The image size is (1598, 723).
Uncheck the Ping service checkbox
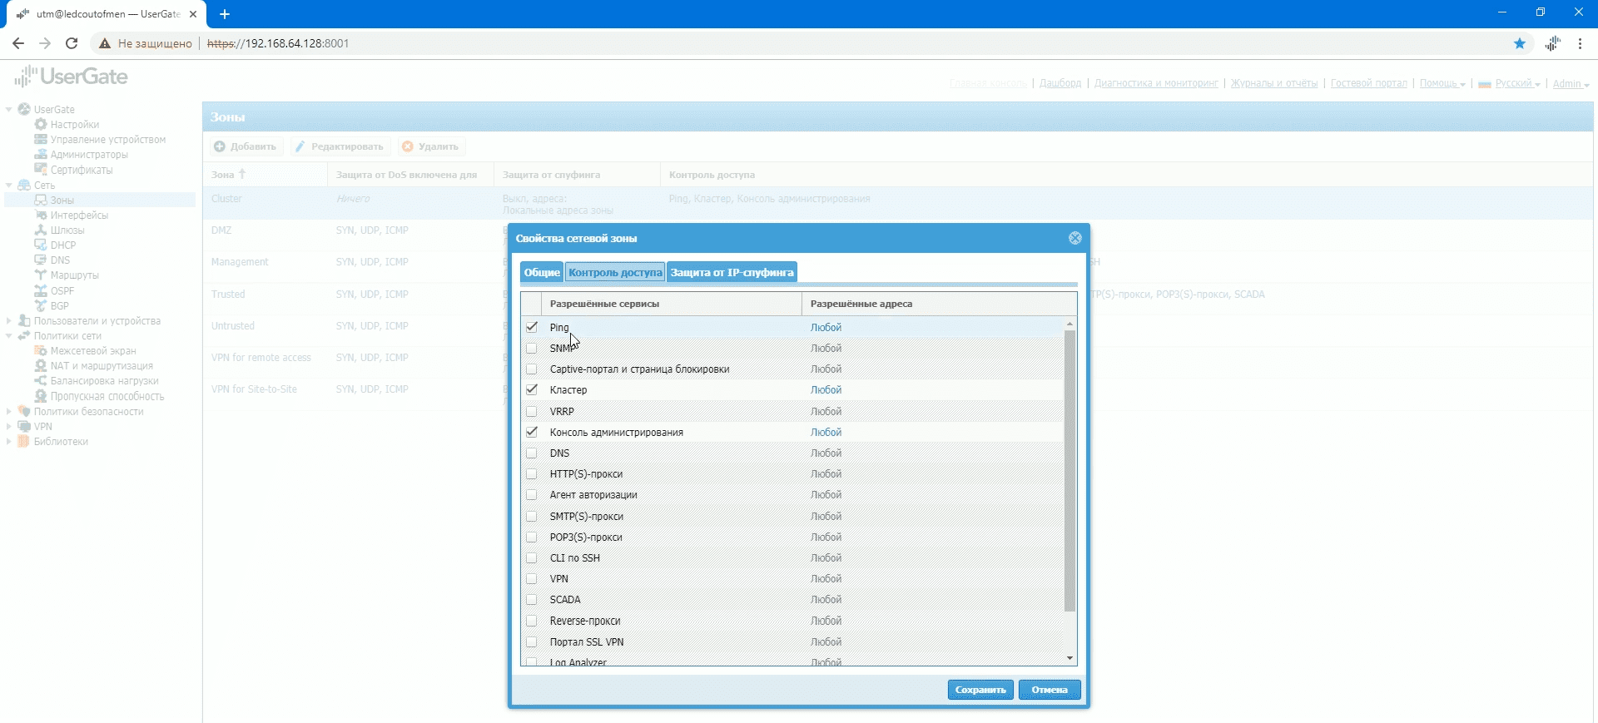pos(532,327)
